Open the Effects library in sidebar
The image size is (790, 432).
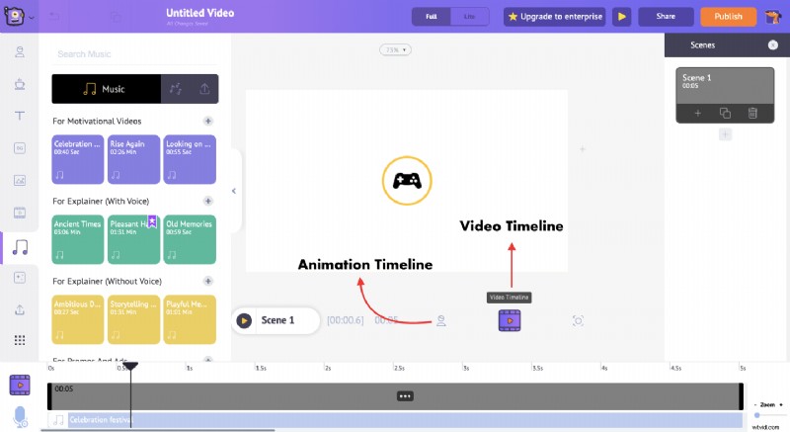click(x=20, y=278)
